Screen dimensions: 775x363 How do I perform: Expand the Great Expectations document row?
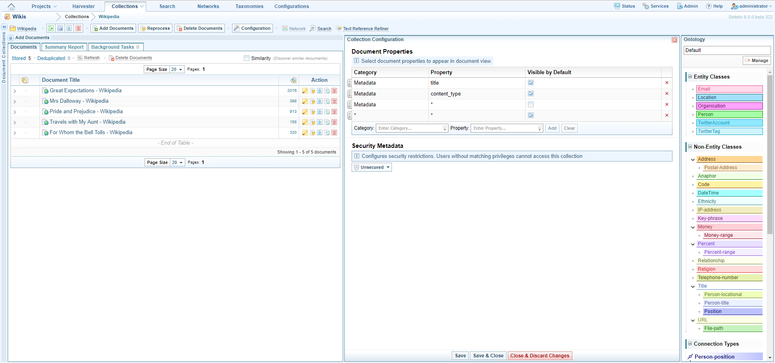[15, 91]
